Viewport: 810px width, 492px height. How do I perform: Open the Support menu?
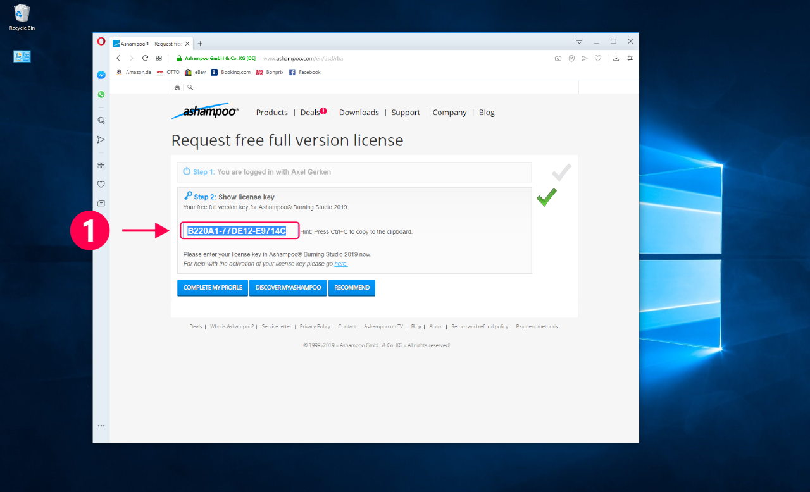[x=406, y=113]
